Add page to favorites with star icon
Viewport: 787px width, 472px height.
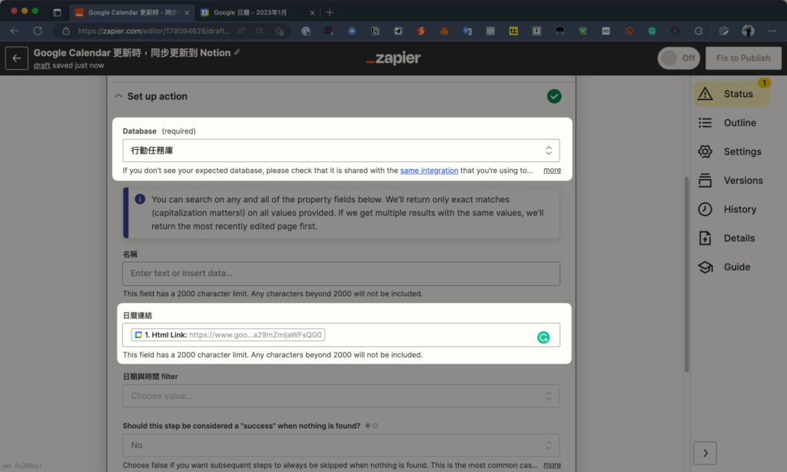(x=280, y=31)
